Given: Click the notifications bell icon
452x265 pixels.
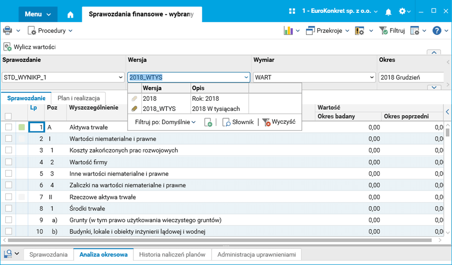Looking at the screenshot, I should point(388,11).
